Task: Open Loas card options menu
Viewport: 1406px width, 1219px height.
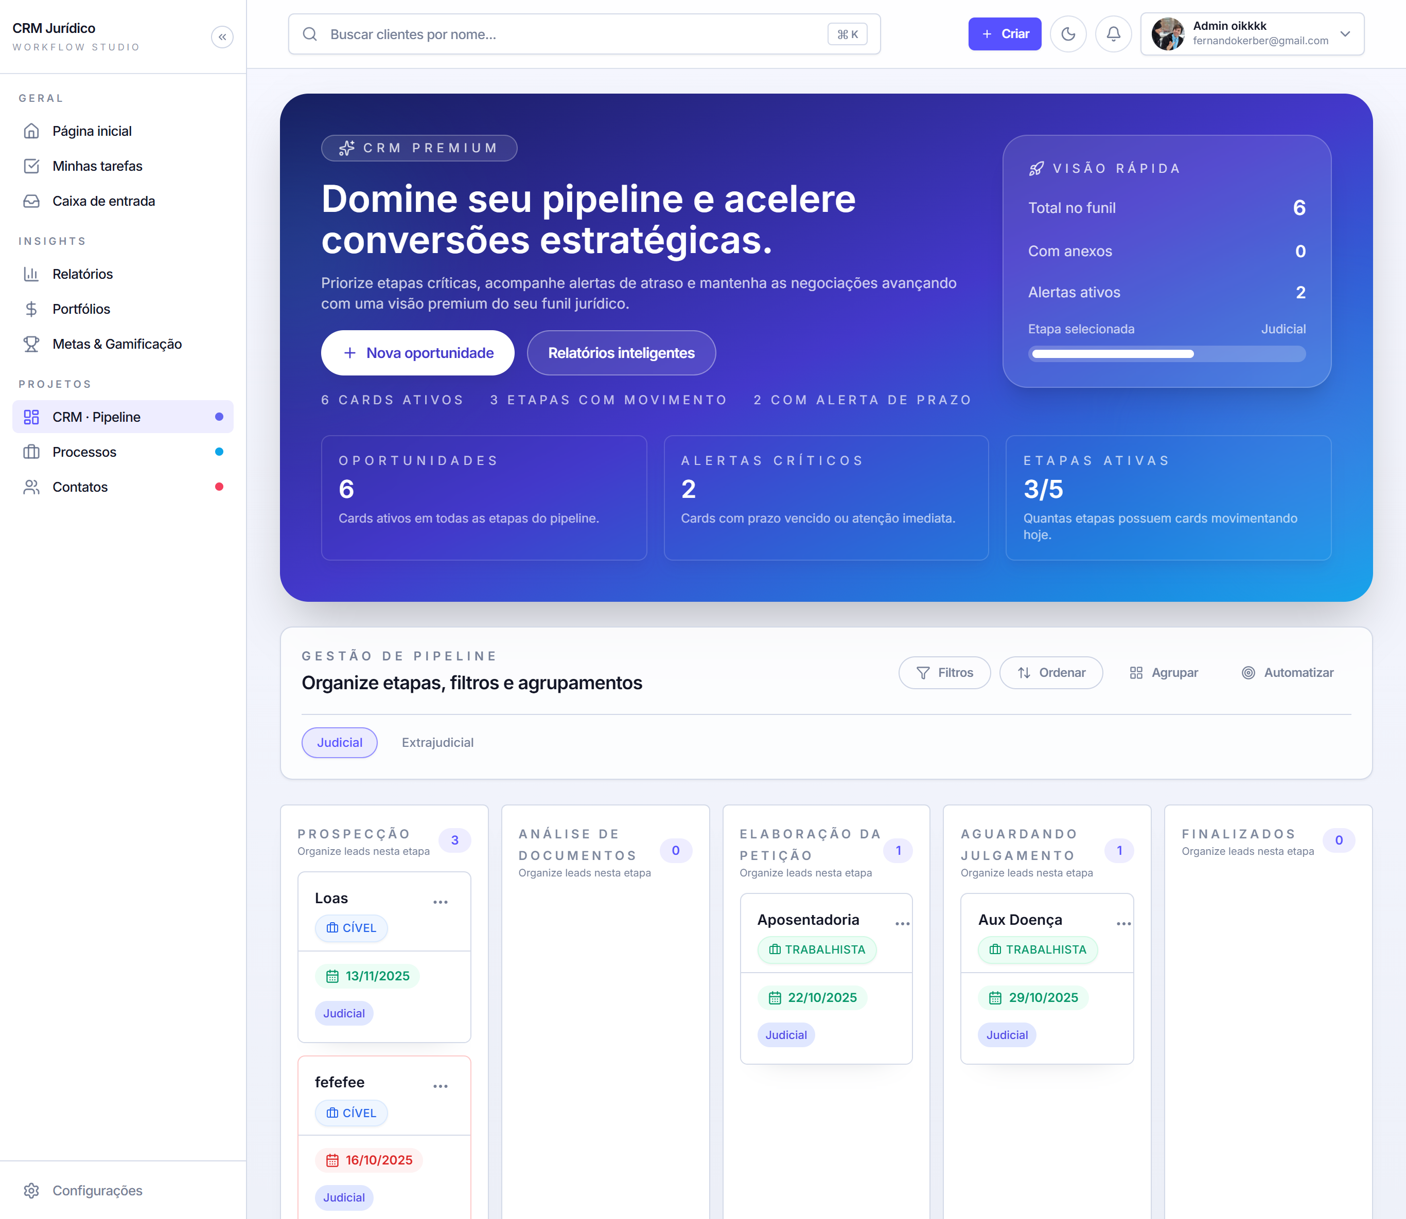Action: pos(441,902)
